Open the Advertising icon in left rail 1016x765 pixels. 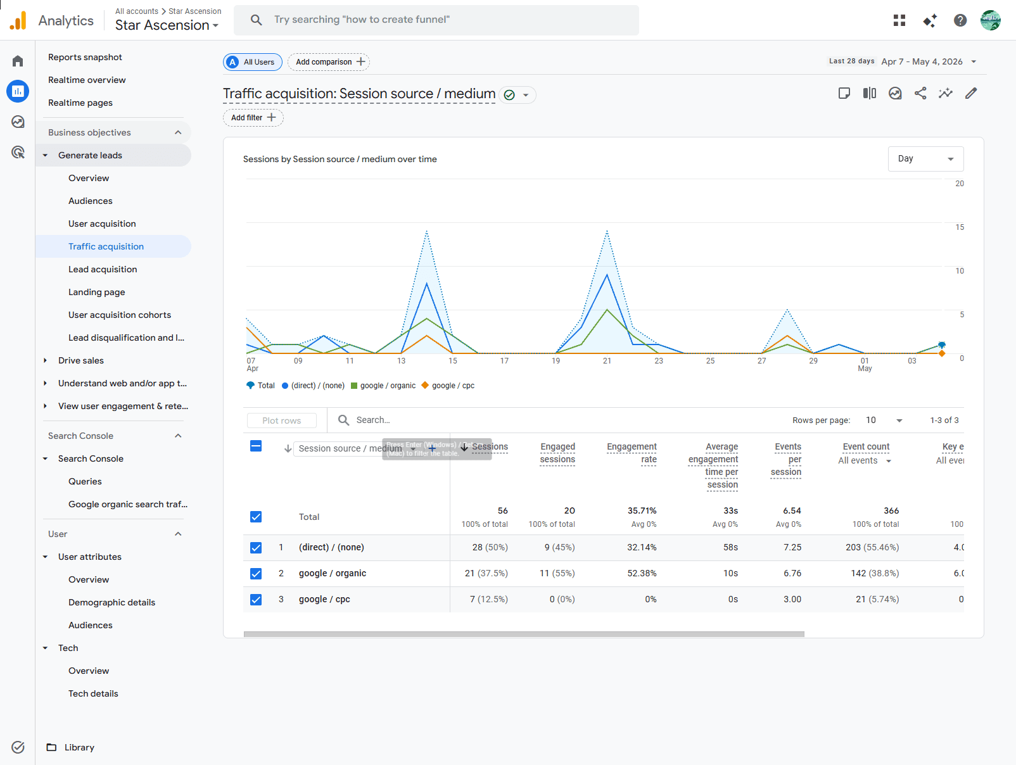point(18,152)
